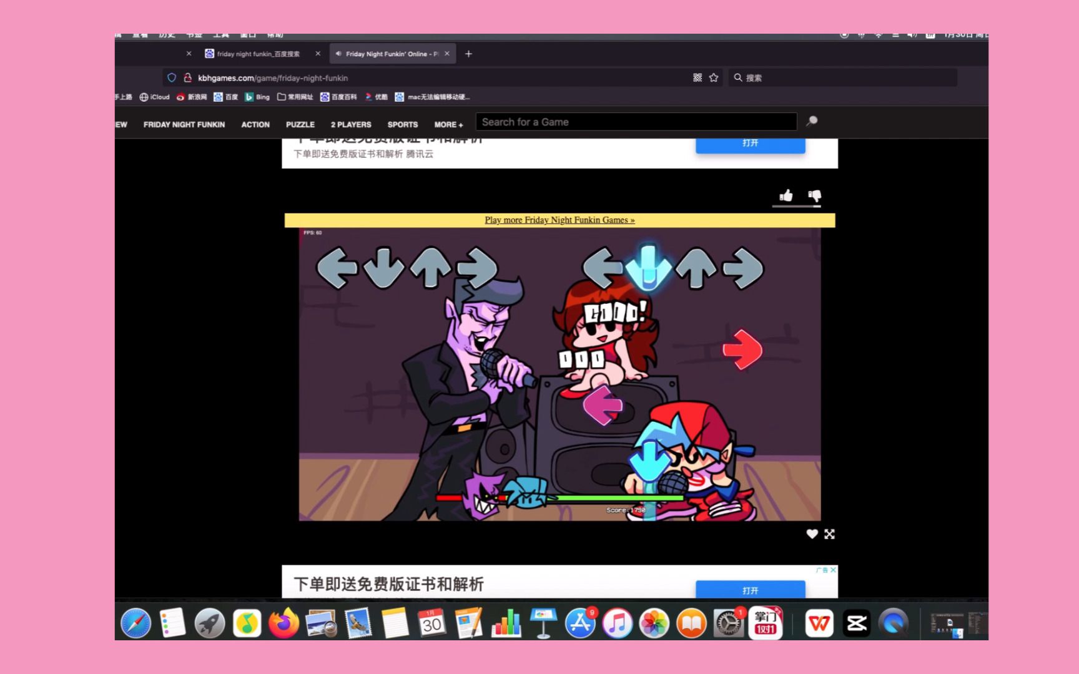The image size is (1079, 674).
Task: Open the 掌门1对1 app in dock
Action: [766, 623]
